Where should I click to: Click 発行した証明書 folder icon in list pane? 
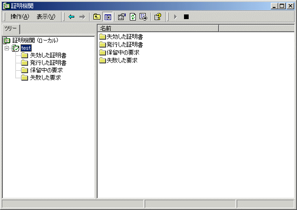click(102, 45)
